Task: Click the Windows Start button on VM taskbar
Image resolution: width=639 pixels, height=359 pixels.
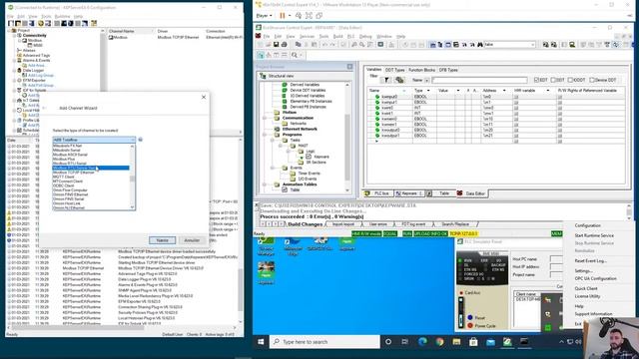Action: 261,342
